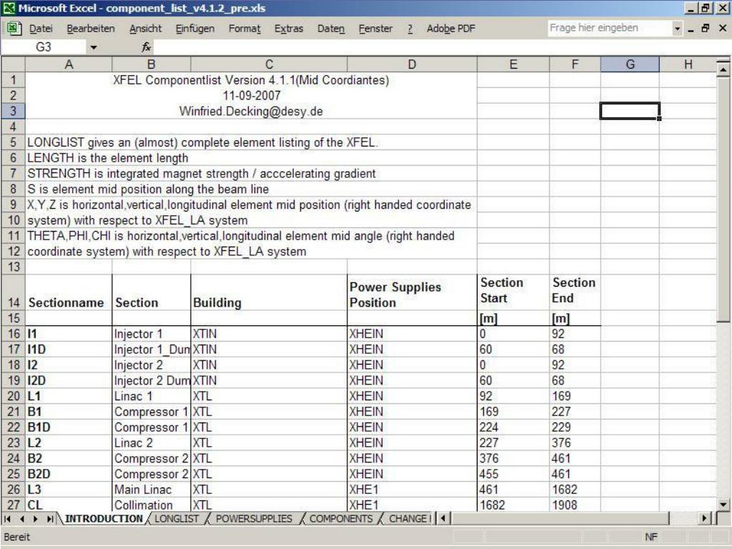Screen dimensions: 732x549
Task: Open the Fenster menu
Action: click(x=375, y=29)
